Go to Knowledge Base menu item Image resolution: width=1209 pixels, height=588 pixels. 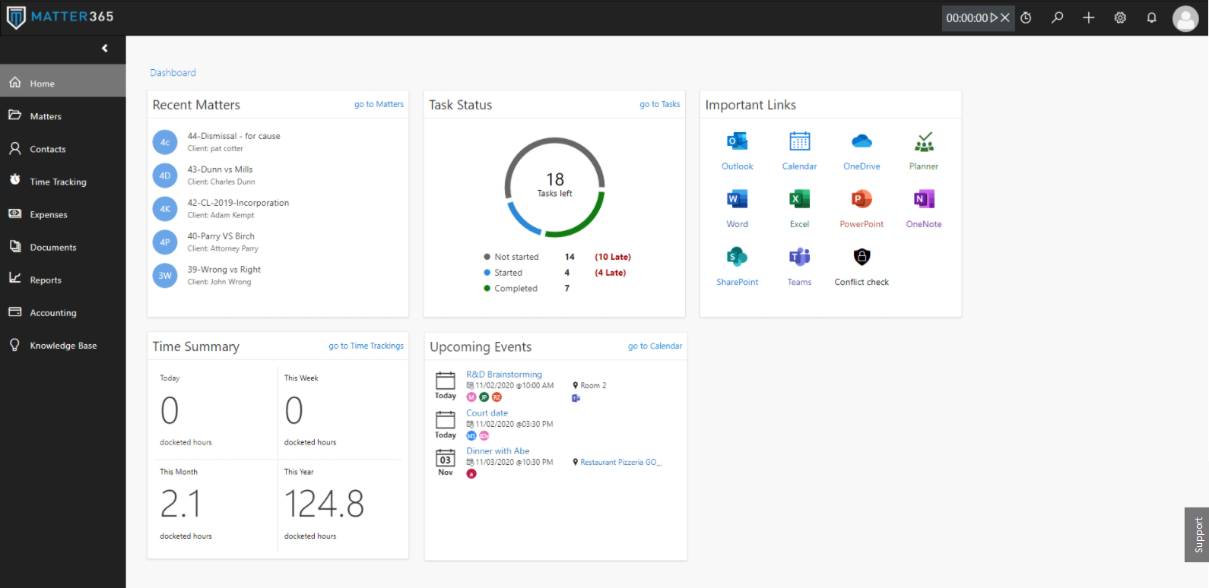63,345
